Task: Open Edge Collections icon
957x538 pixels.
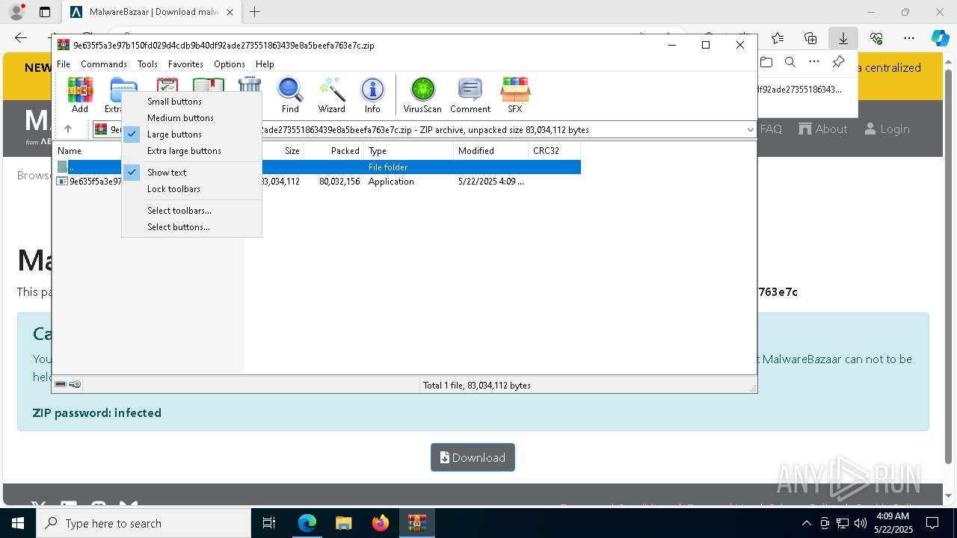Action: tap(810, 38)
